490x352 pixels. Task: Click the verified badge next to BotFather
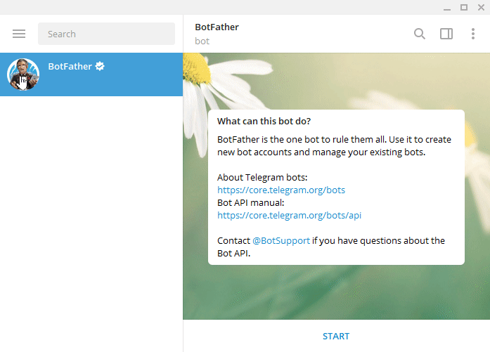pyautogui.click(x=100, y=66)
